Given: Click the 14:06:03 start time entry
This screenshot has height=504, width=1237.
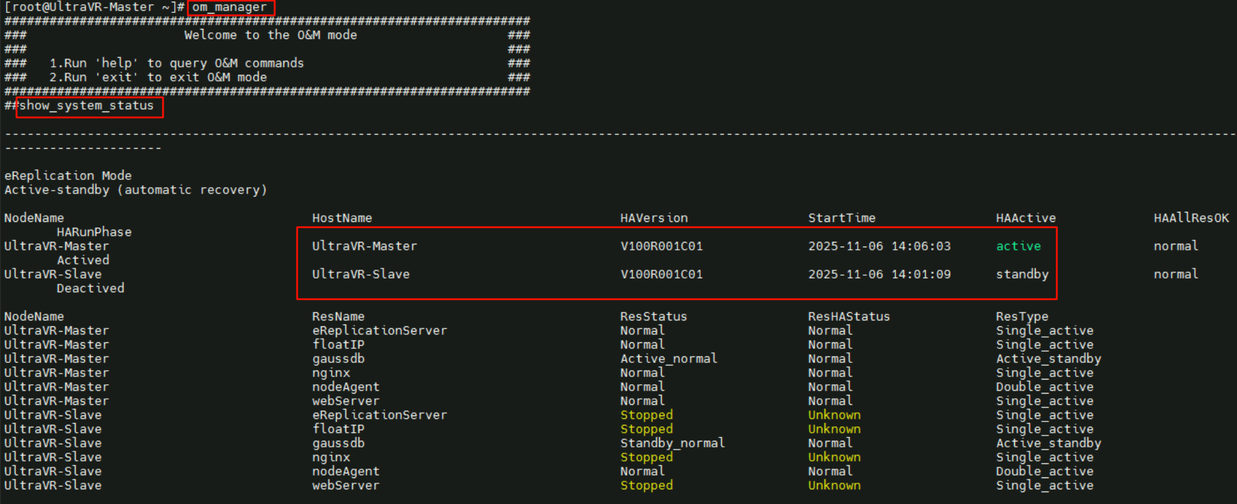Looking at the screenshot, I should [x=920, y=246].
